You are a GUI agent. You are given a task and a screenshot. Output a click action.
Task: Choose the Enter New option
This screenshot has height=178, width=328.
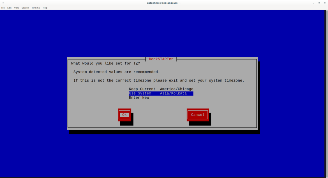(x=139, y=98)
